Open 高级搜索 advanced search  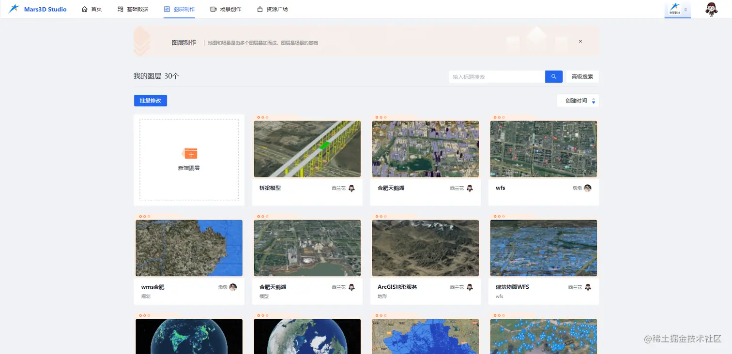[582, 76]
